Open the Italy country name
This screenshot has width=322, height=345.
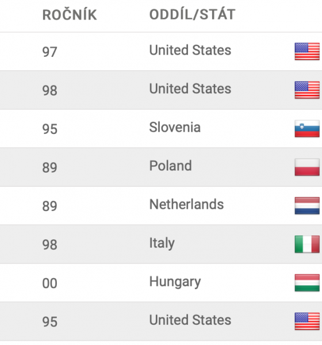click(x=162, y=243)
